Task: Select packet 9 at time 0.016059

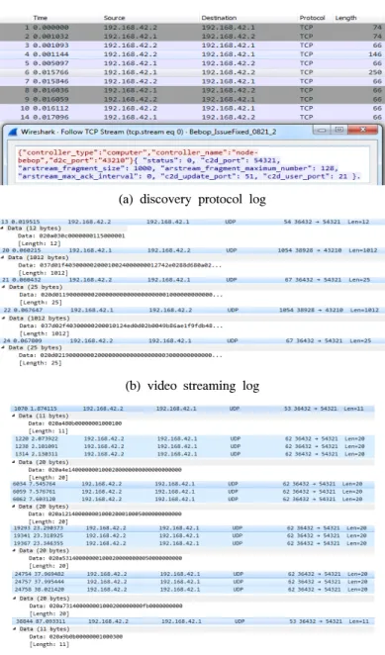Action: point(192,99)
